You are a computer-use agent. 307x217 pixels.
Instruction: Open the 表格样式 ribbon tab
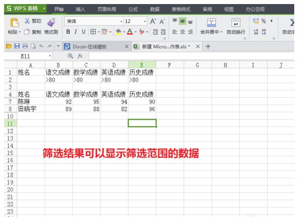coord(181,9)
